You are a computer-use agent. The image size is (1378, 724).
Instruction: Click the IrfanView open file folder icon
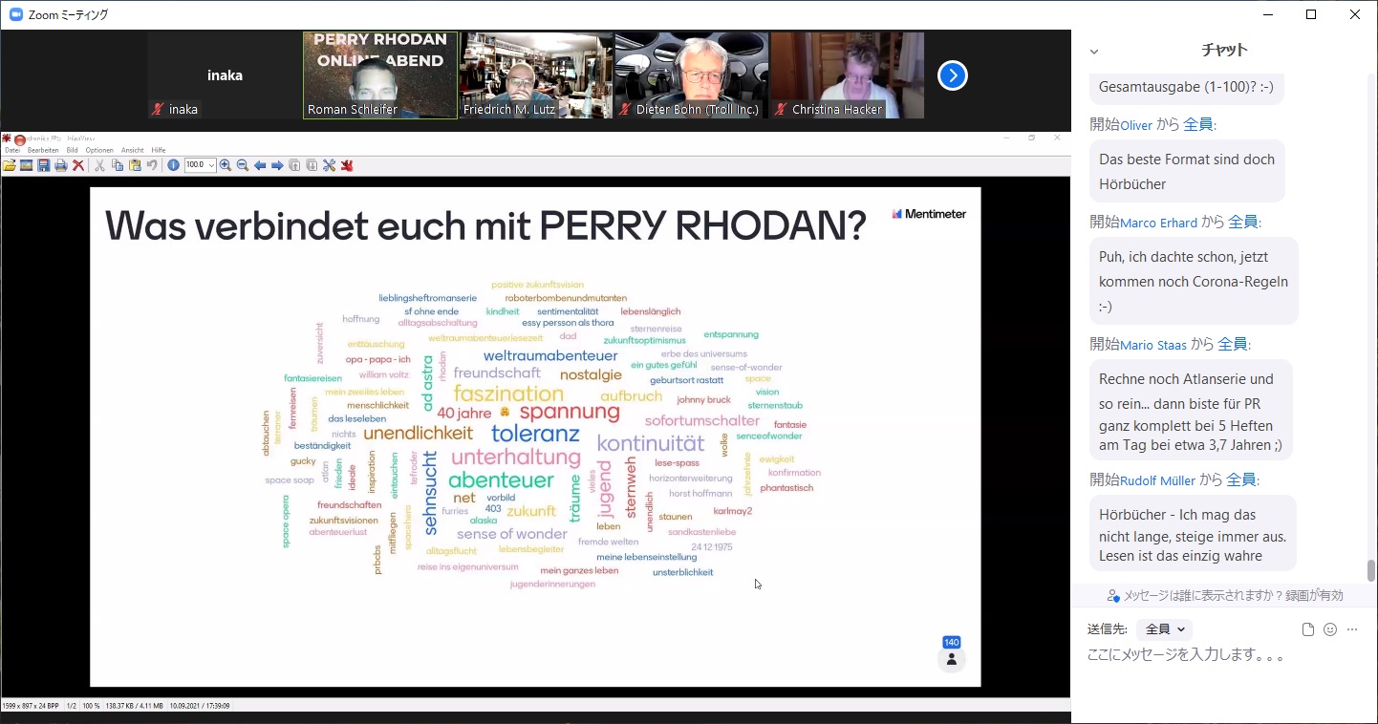point(10,165)
